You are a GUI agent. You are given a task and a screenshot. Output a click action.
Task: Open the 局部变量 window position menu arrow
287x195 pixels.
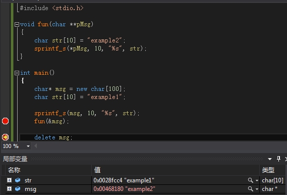click(270, 159)
